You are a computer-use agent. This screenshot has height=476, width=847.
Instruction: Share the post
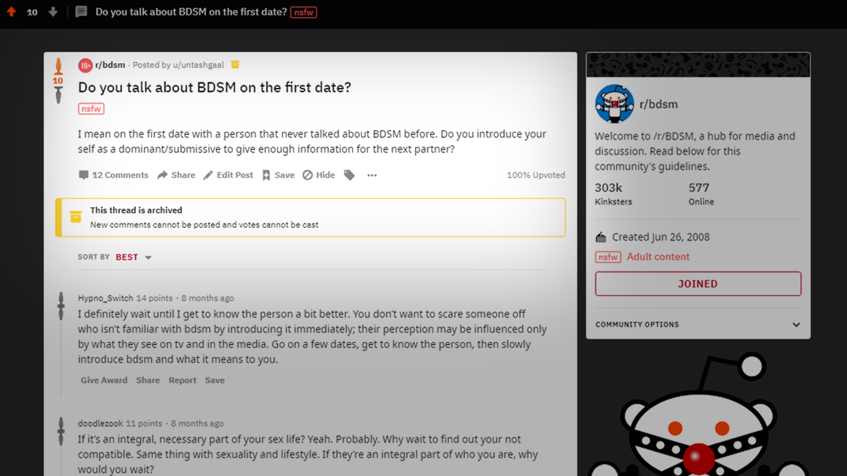click(x=176, y=175)
